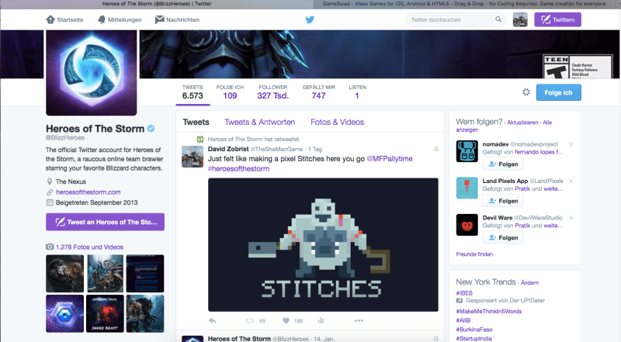Open the #IBES trend
The image size is (621, 342).
coord(464,293)
